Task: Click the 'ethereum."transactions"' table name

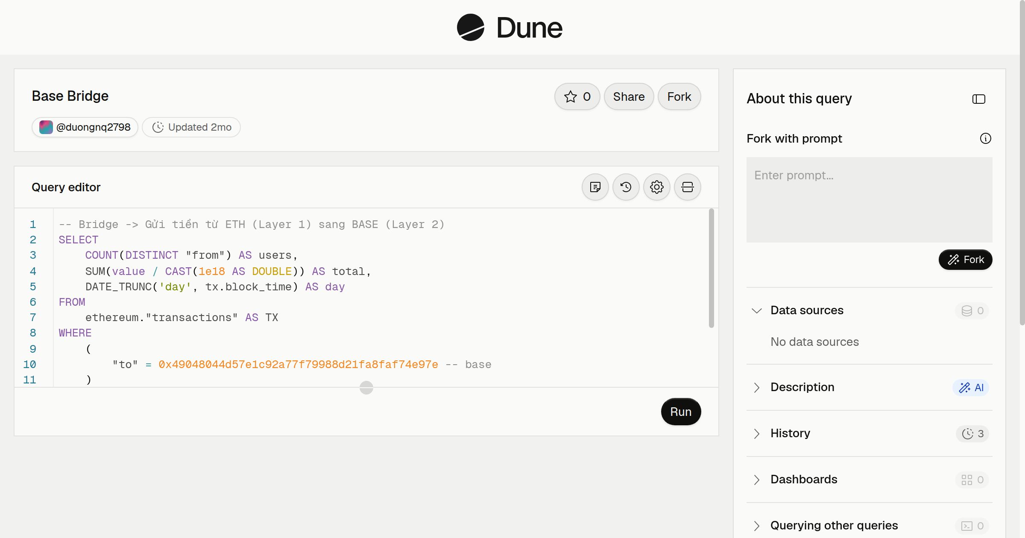Action: pos(161,317)
